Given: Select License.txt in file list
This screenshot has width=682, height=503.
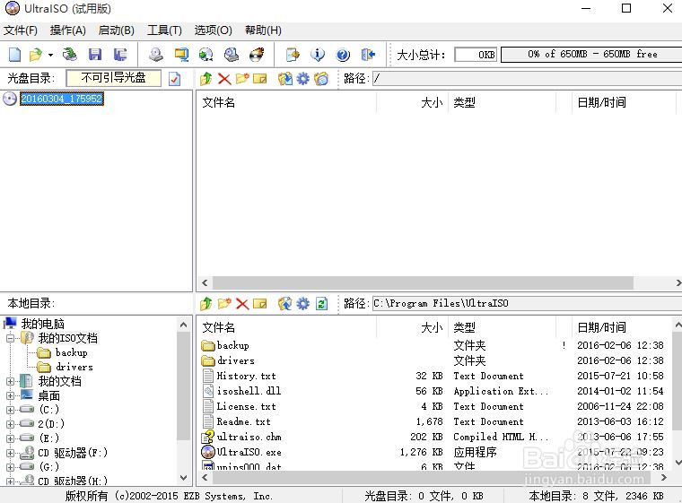Looking at the screenshot, I should [x=246, y=406].
